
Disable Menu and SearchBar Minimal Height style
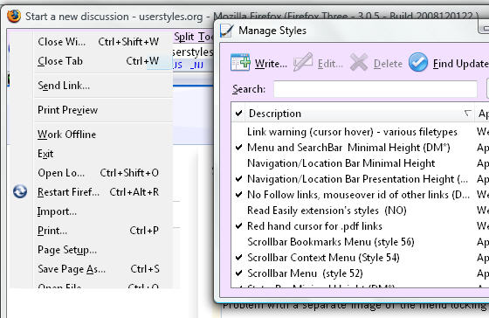point(239,148)
